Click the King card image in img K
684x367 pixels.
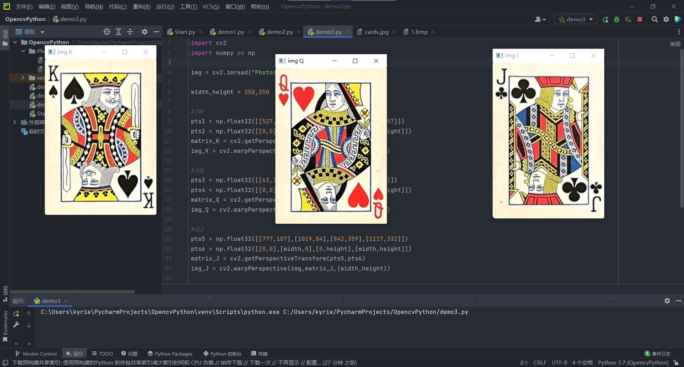100,136
